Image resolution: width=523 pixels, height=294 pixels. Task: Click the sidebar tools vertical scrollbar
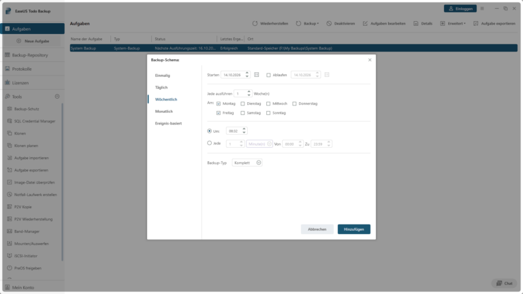[x=63, y=182]
